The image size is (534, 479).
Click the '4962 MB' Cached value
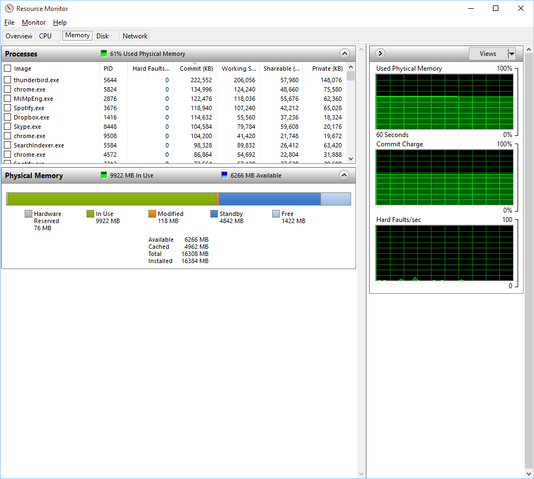[196, 247]
